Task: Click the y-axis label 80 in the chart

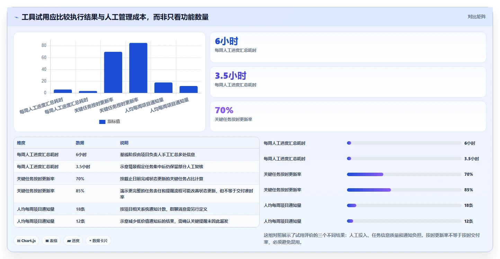Action: coord(44,46)
